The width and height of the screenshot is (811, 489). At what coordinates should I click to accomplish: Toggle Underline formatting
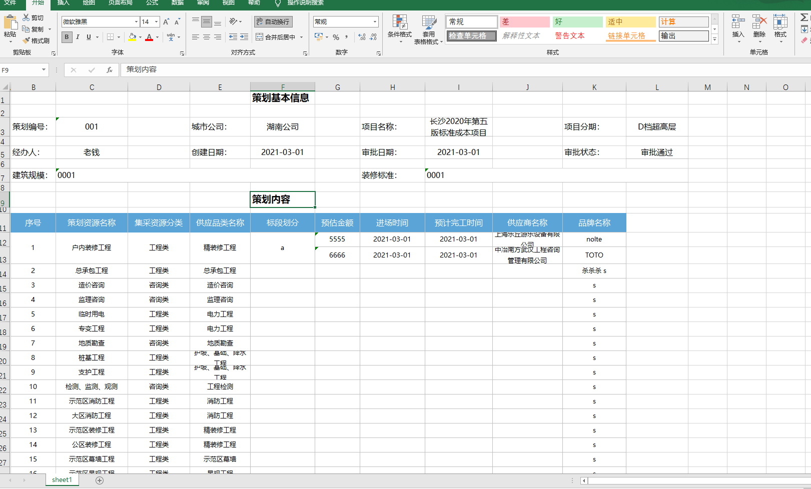click(x=89, y=37)
